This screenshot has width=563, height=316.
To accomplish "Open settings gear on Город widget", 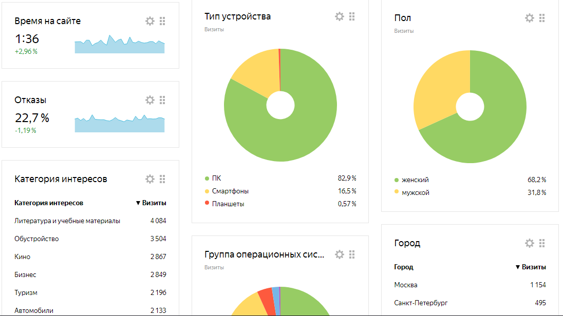I will click(x=529, y=243).
